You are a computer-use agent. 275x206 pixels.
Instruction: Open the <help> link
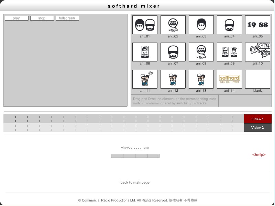[x=259, y=155]
